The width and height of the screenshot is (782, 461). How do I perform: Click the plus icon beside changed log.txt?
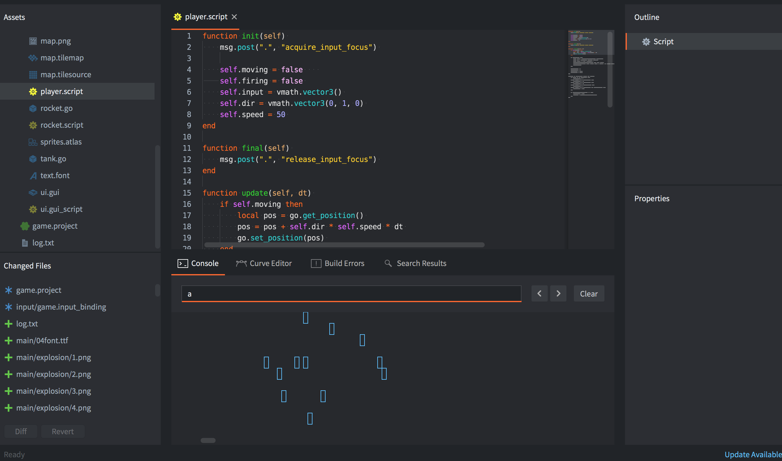9,324
